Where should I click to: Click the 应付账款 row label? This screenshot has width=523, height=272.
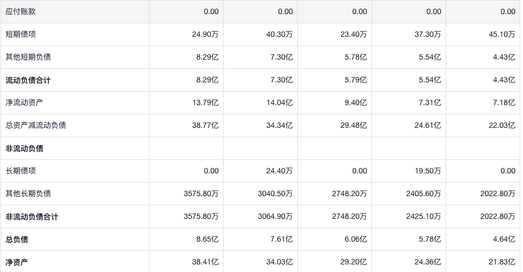(x=21, y=11)
